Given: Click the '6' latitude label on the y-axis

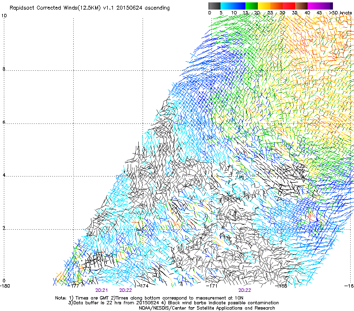Looking at the screenshot, I should click(x=4, y=122).
